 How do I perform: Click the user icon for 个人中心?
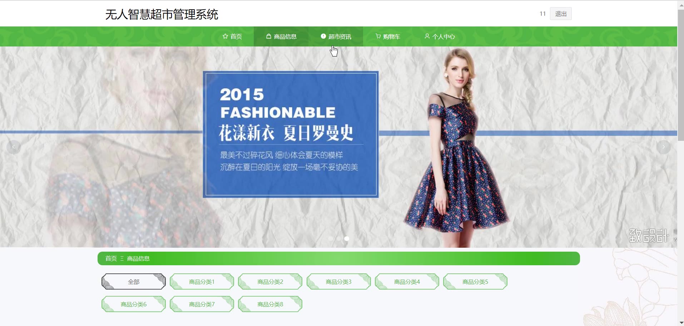coord(427,36)
